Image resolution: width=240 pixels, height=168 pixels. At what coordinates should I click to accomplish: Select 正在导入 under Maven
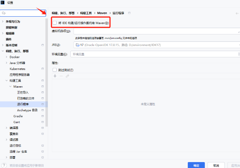pyautogui.click(x=23, y=93)
